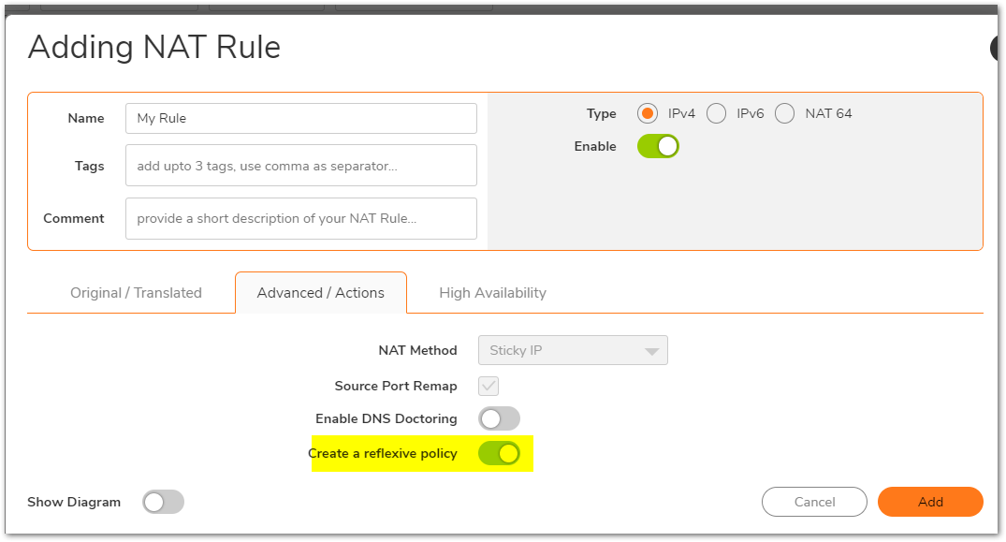The width and height of the screenshot is (1006, 542).
Task: Click into the Comment text box
Action: tap(301, 219)
